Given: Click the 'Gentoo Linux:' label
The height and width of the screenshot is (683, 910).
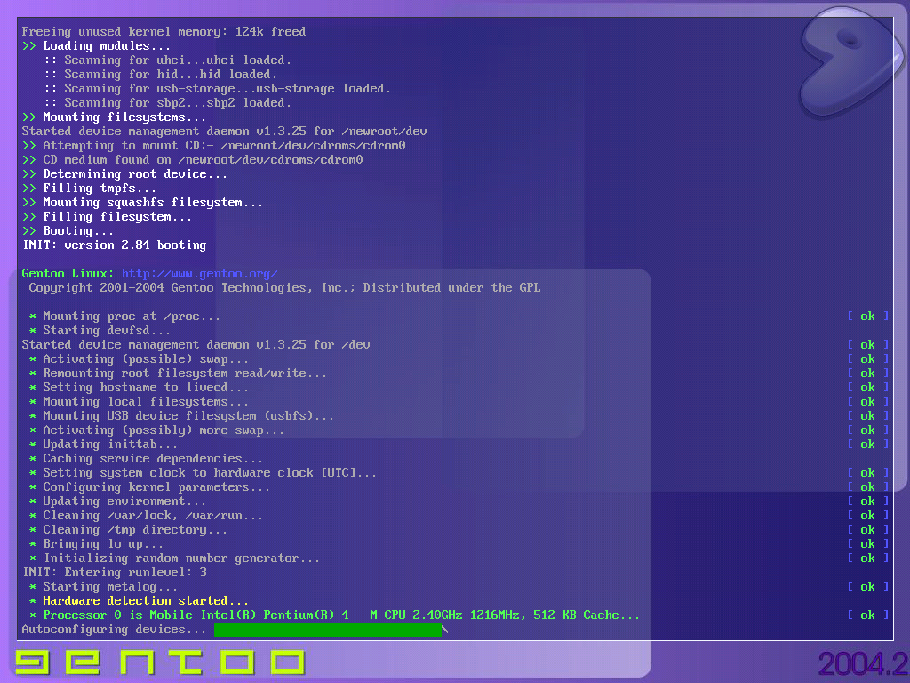Looking at the screenshot, I should tap(68, 274).
